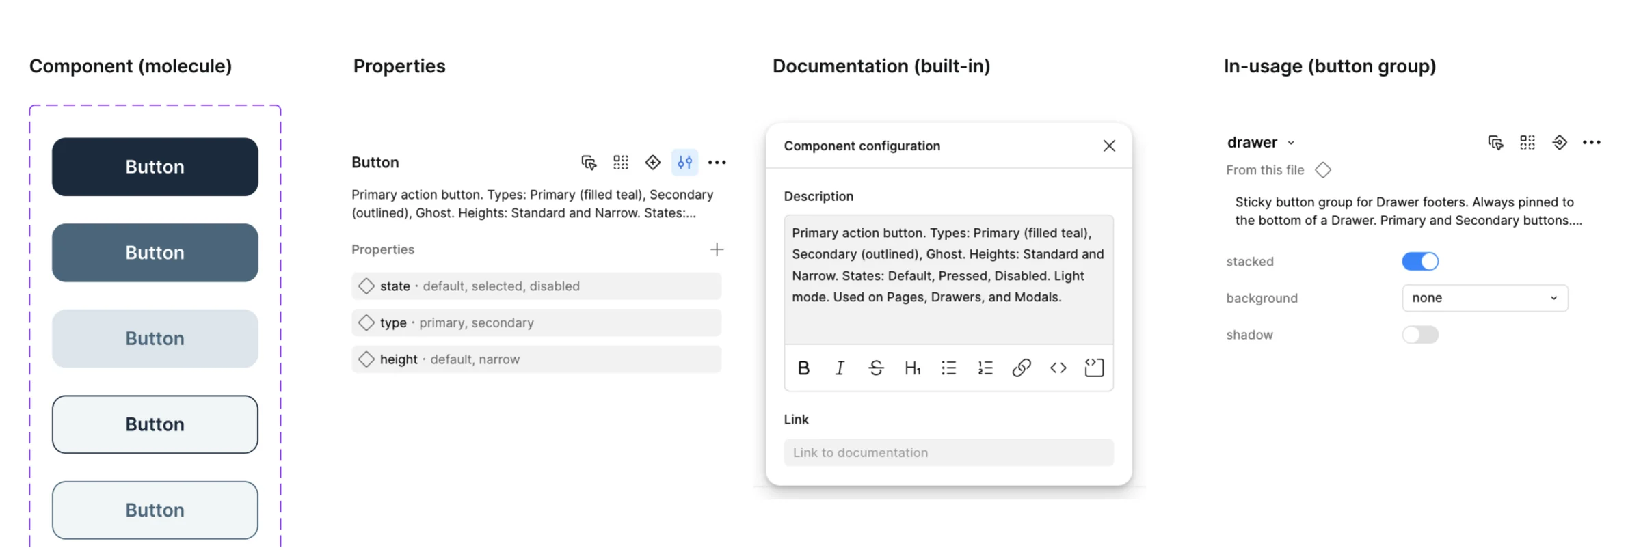Click the select-instances icon in drawer panel
Viewport: 1641px width, 550px height.
(x=1495, y=142)
